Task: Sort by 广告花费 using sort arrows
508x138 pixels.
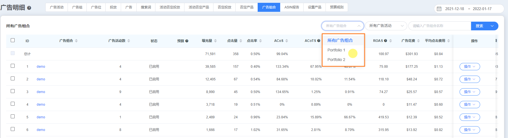Action: (418, 41)
